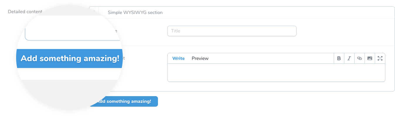Insert an image via the picture icon
Image resolution: width=395 pixels, height=116 pixels.
pyautogui.click(x=370, y=58)
